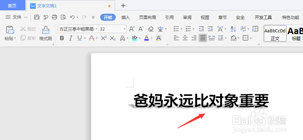
Task: Expand the line spacing dropdown arrow
Action: [226, 38]
